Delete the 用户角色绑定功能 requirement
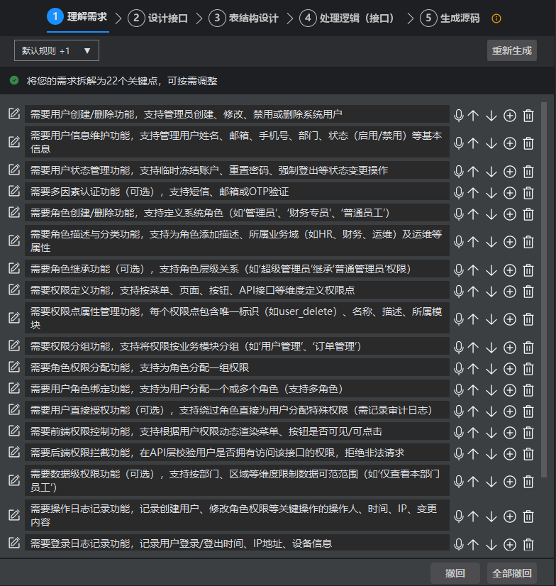Screen dimensions: 556x586 (x=528, y=389)
